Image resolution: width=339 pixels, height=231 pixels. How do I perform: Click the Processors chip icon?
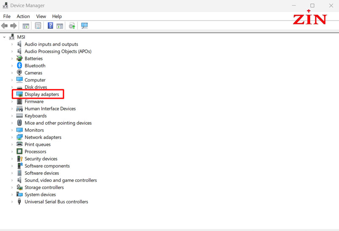(19, 151)
